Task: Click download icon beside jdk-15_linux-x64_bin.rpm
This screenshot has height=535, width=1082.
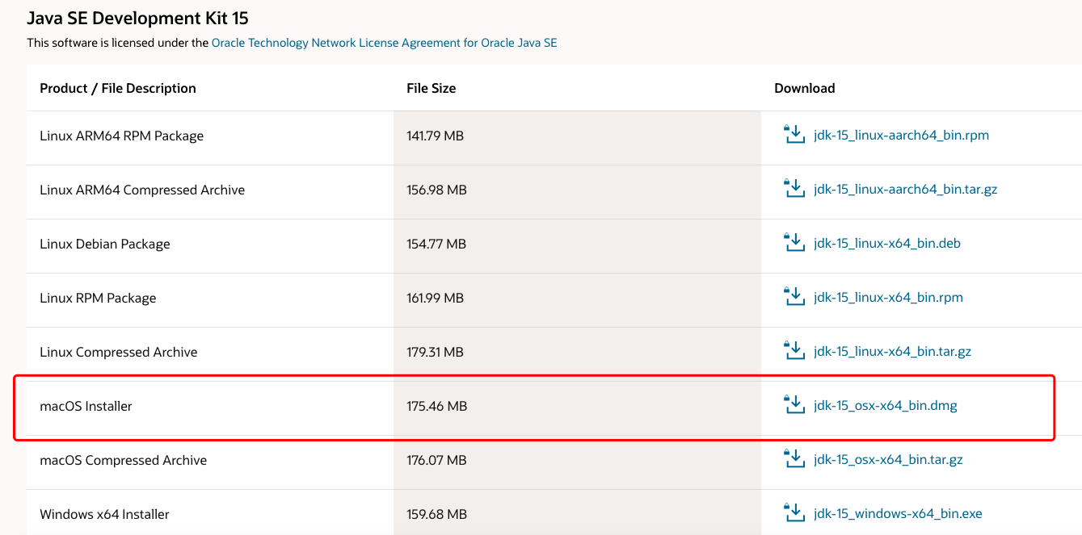Action: pos(795,296)
